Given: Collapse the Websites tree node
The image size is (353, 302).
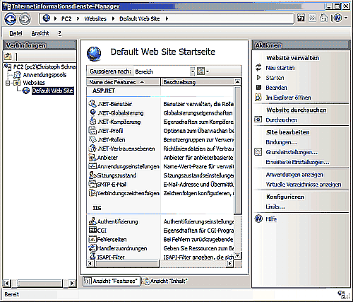Looking at the screenshot, I should coord(8,83).
